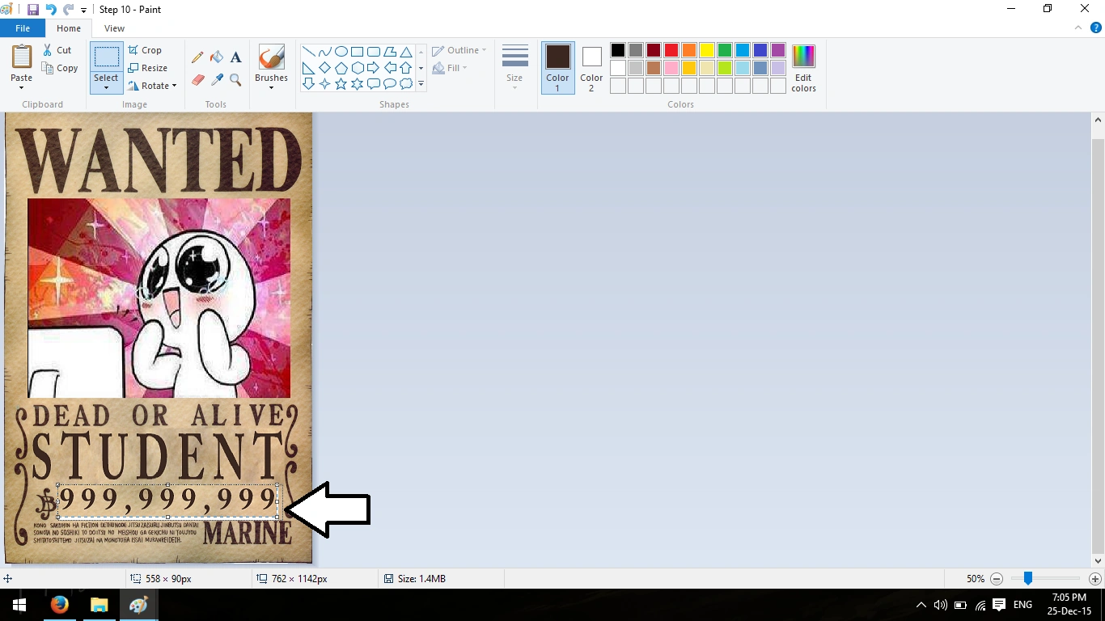The width and height of the screenshot is (1105, 621).
Task: Select the Magnifier tool
Action: tap(235, 80)
